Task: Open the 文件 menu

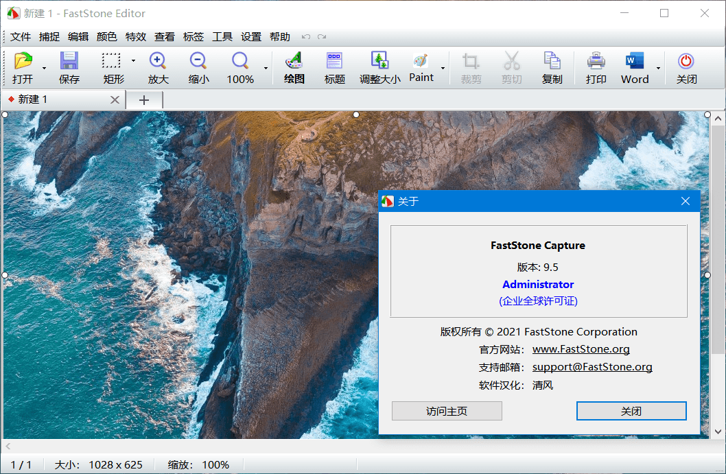Action: (21, 36)
